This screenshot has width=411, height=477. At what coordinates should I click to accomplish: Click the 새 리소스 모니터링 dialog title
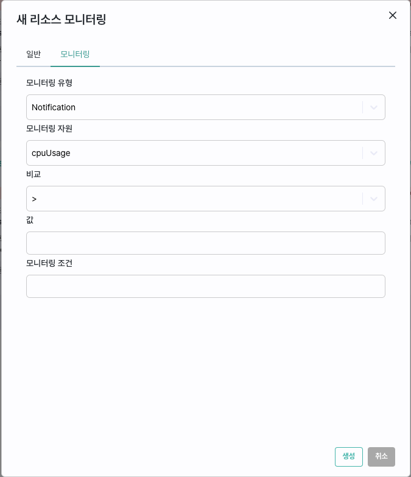(61, 19)
